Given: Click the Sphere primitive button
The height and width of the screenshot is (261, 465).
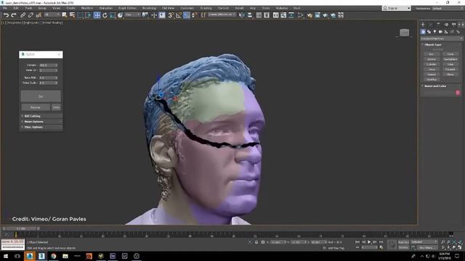Looking at the screenshot, I should (432, 59).
